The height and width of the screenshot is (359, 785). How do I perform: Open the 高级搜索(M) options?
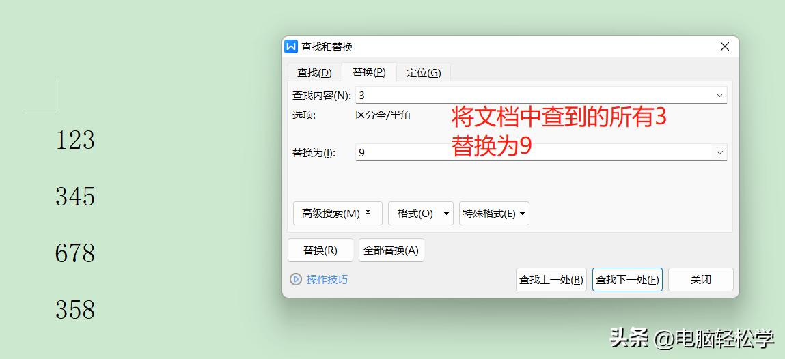[338, 214]
